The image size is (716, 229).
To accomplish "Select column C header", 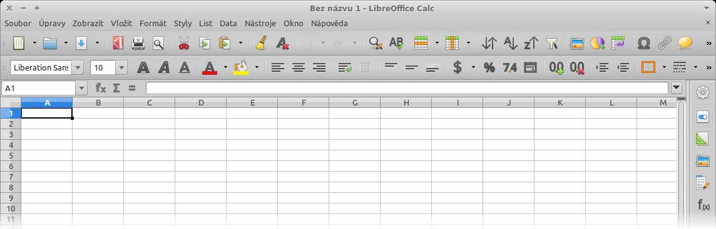I will click(150, 103).
